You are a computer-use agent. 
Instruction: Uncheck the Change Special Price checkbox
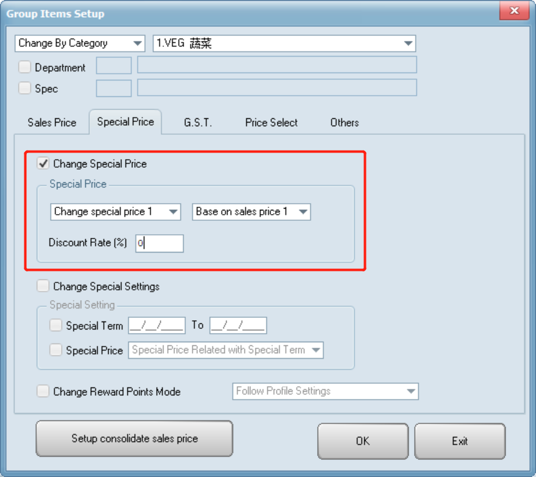point(43,163)
